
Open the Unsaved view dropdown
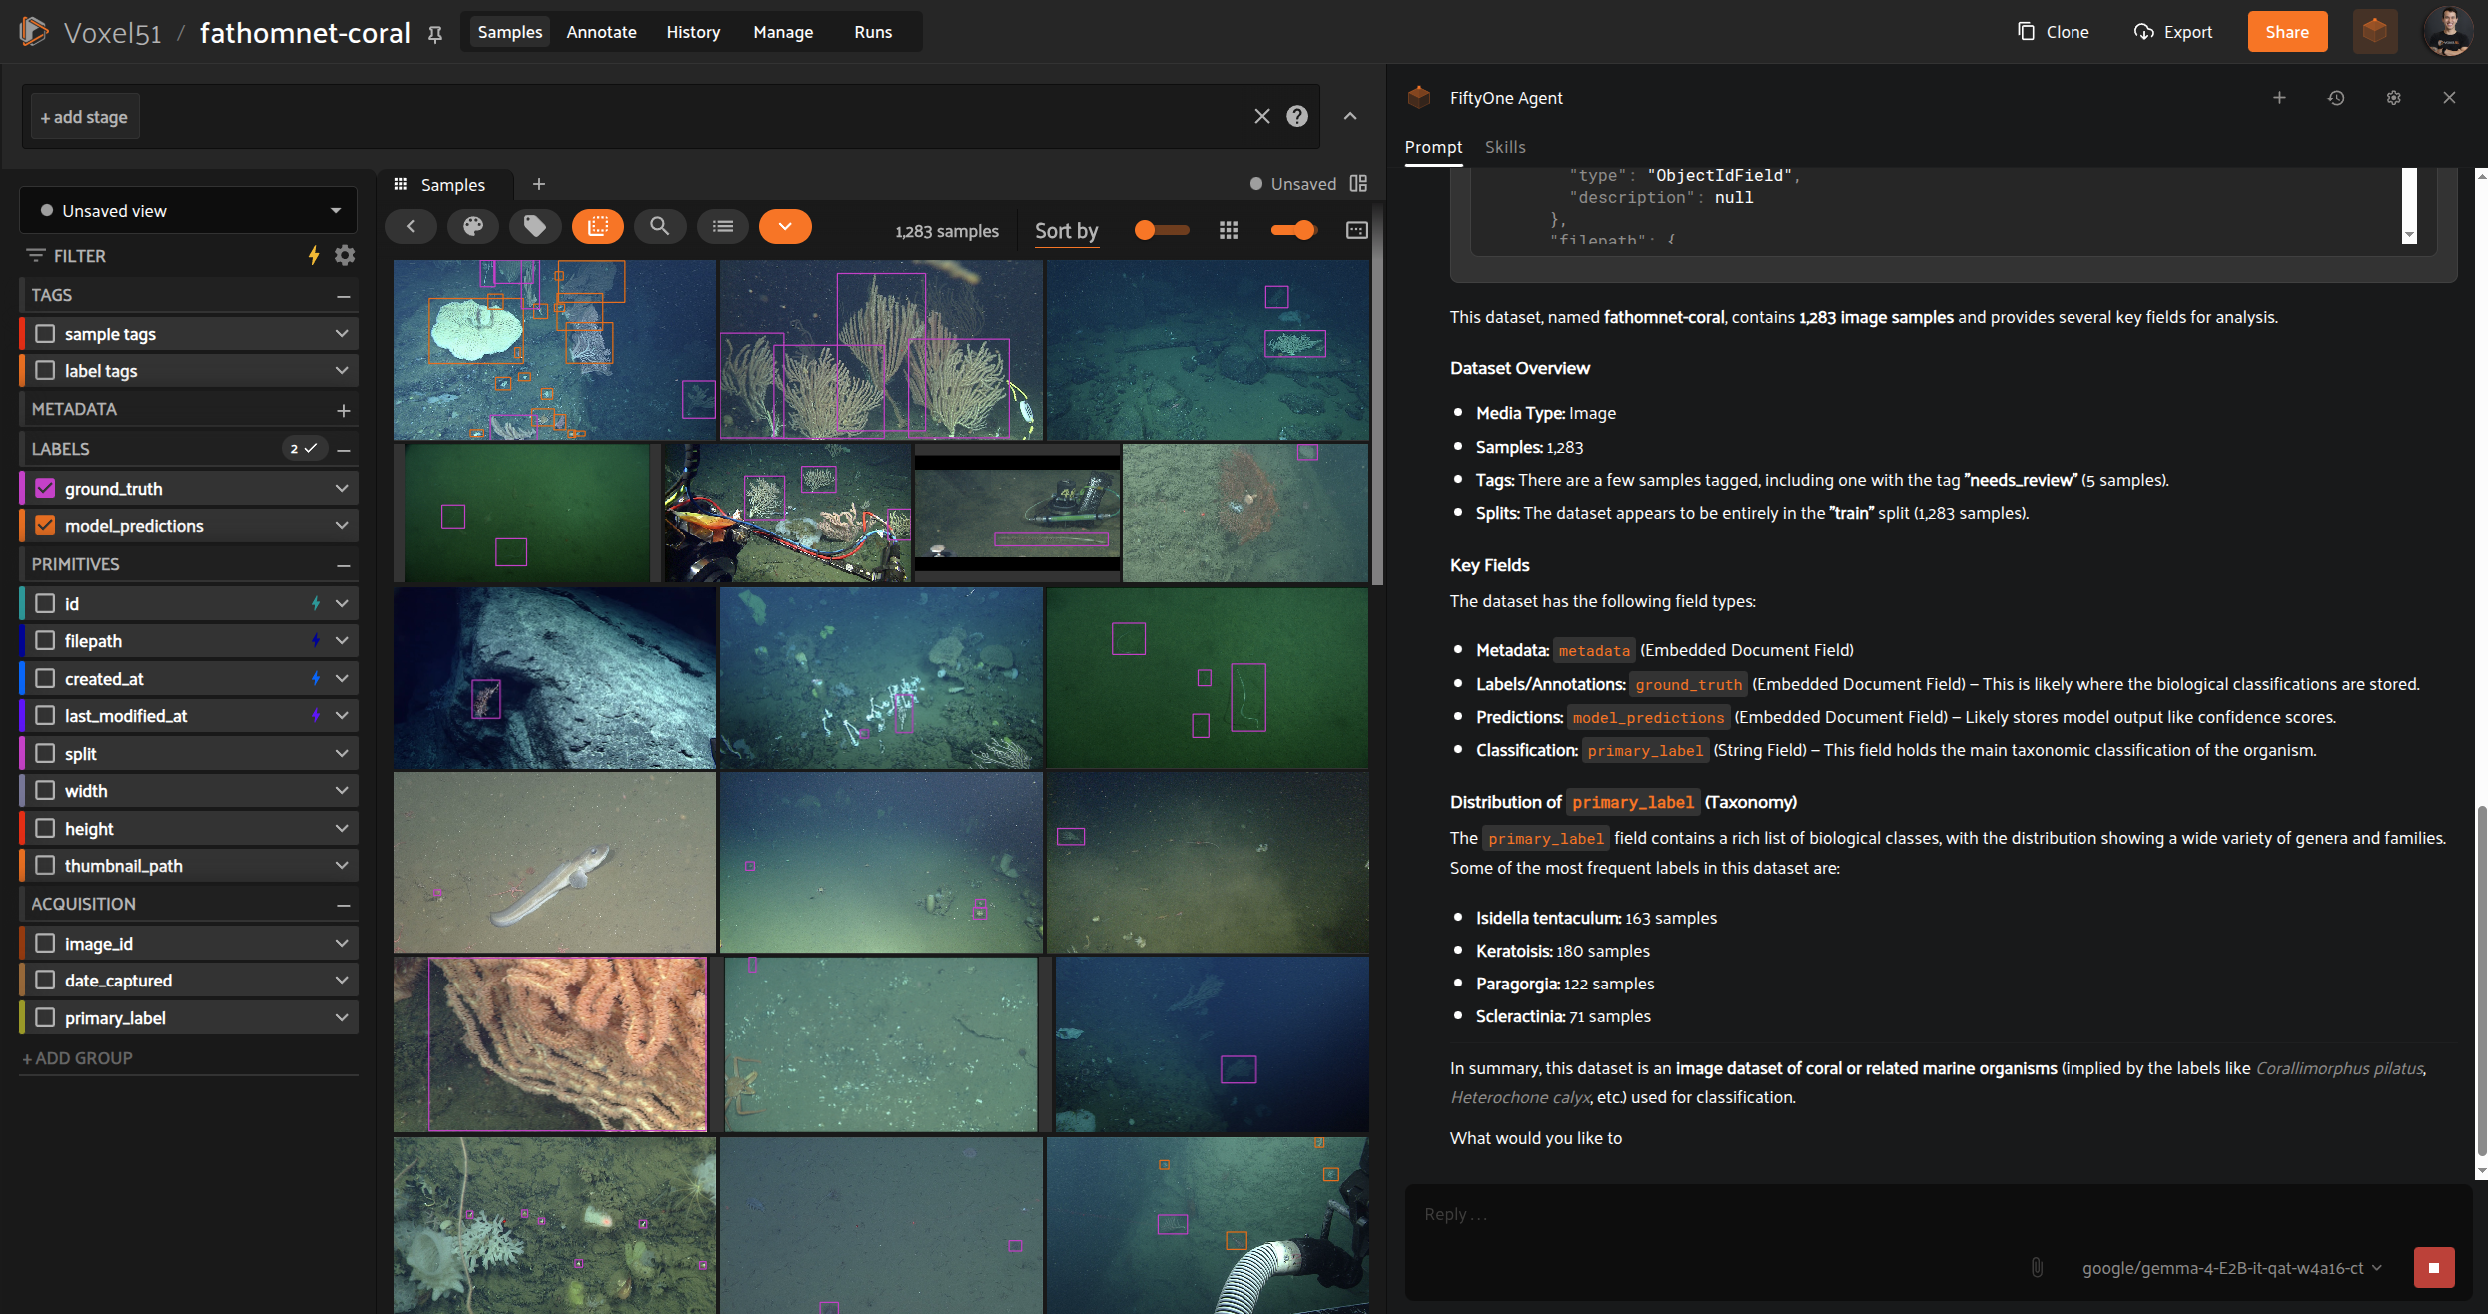coord(189,210)
